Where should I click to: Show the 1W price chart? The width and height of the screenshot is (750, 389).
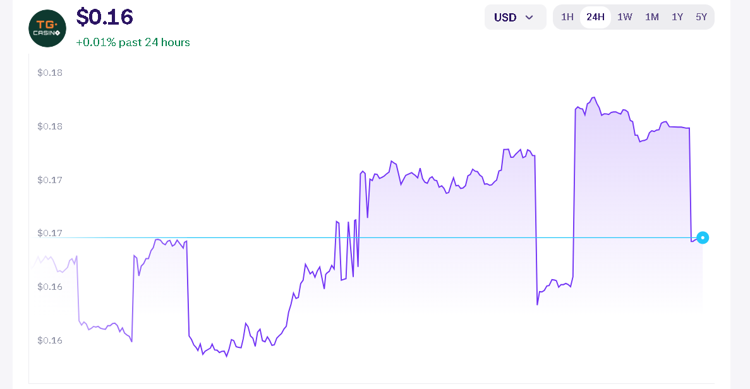pyautogui.click(x=624, y=17)
